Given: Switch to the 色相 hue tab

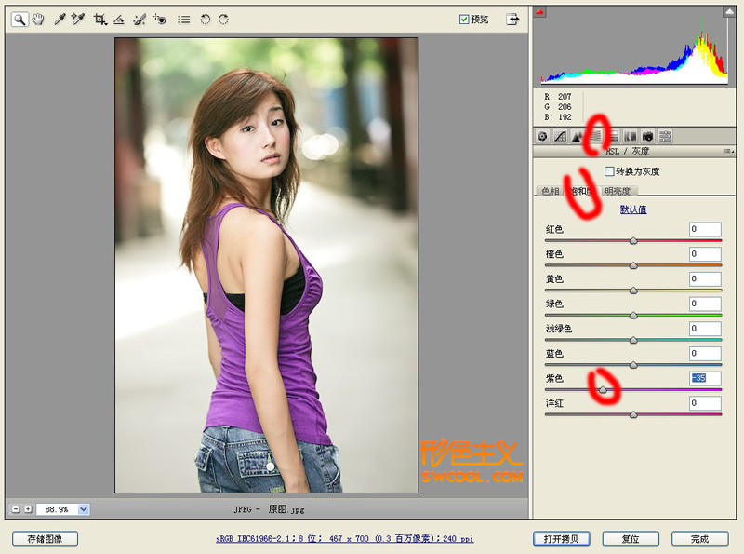Looking at the screenshot, I should [550, 191].
